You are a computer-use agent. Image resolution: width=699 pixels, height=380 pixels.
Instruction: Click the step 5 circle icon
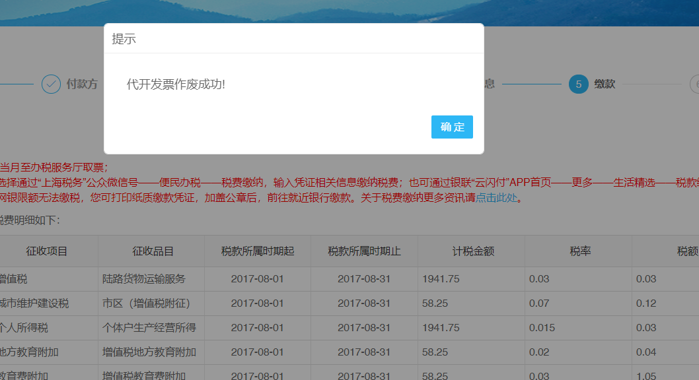coord(578,84)
